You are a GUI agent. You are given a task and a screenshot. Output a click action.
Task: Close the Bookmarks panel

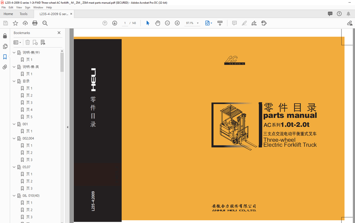point(59,33)
